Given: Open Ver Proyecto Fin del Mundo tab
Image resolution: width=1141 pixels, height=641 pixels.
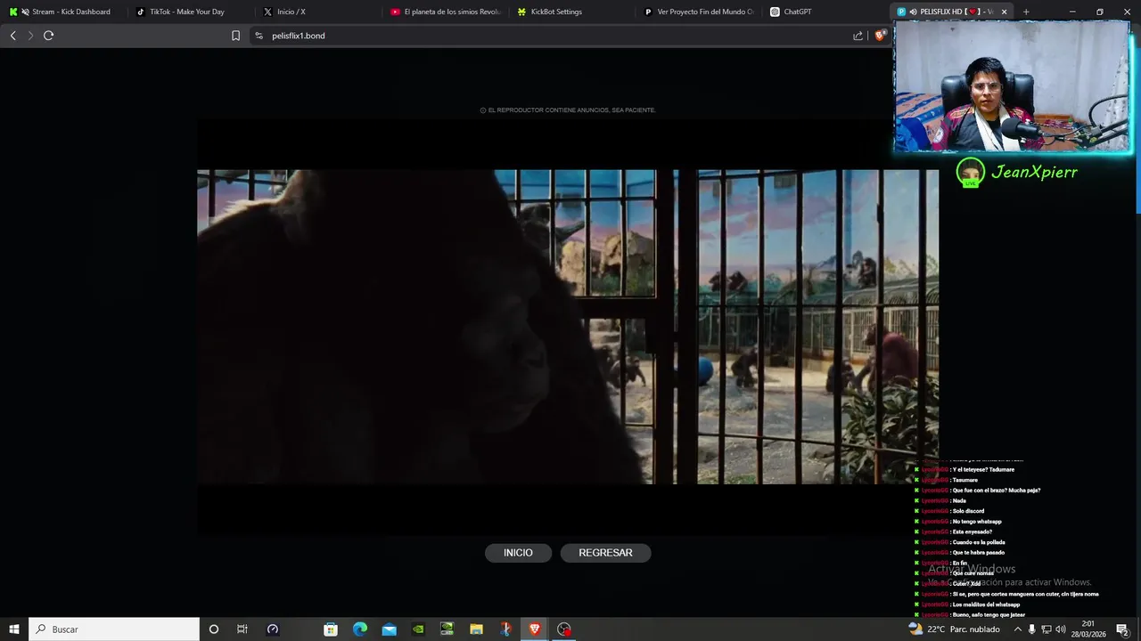Looking at the screenshot, I should click(699, 12).
